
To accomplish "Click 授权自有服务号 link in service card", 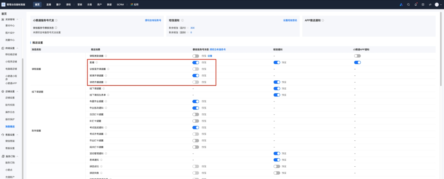I will [153, 20].
